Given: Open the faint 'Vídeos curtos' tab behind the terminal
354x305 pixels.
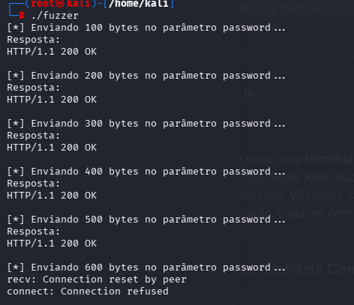Looking at the screenshot, I should tap(298, 57).
